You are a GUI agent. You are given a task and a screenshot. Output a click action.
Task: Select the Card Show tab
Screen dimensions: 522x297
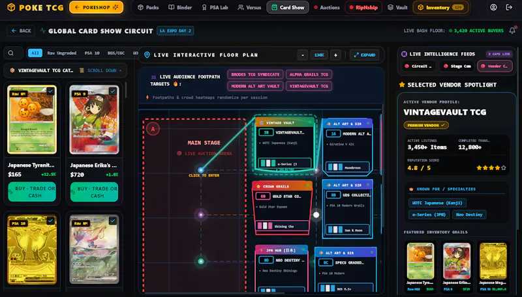click(x=288, y=7)
